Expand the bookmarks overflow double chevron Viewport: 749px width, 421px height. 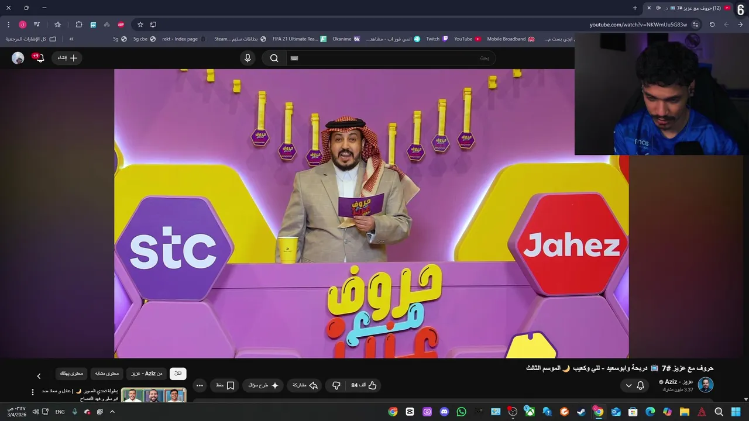point(71,39)
